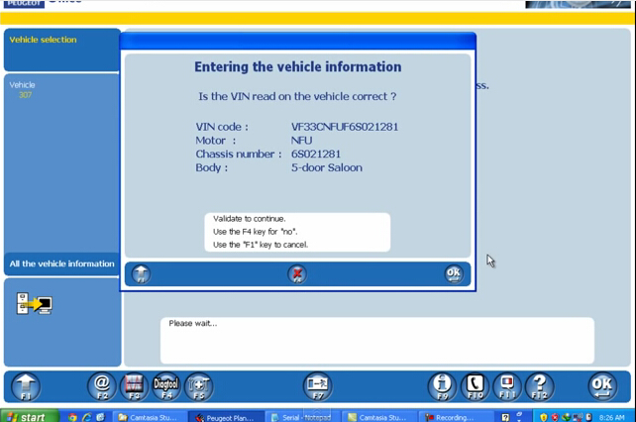Click the chassis number 6S021281
Screen dimensions: 636x422
pos(316,155)
